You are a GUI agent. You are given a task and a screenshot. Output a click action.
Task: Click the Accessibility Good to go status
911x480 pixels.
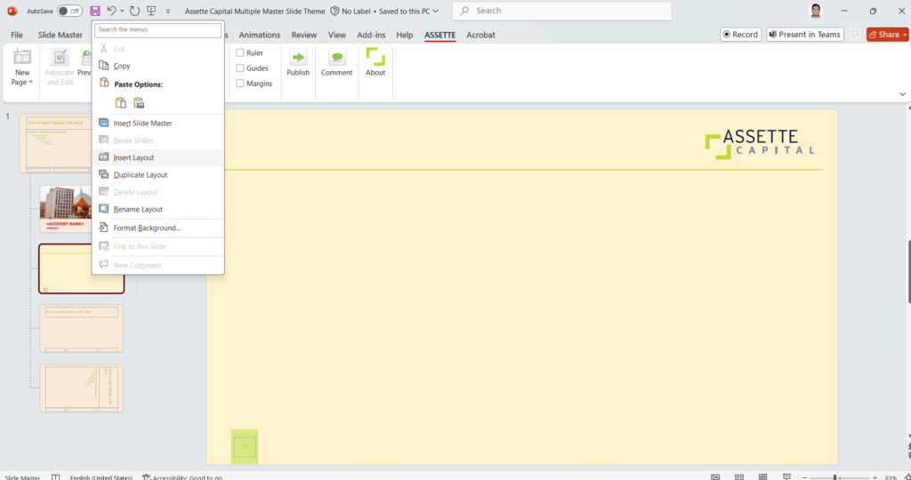(181, 477)
